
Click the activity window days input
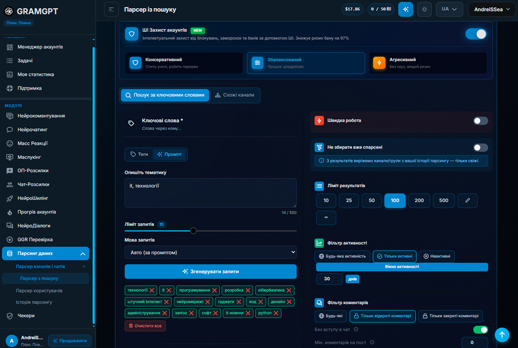pos(329,279)
